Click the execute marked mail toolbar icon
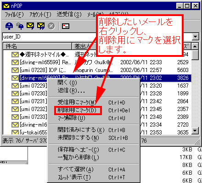 pyautogui.click(x=30, y=26)
